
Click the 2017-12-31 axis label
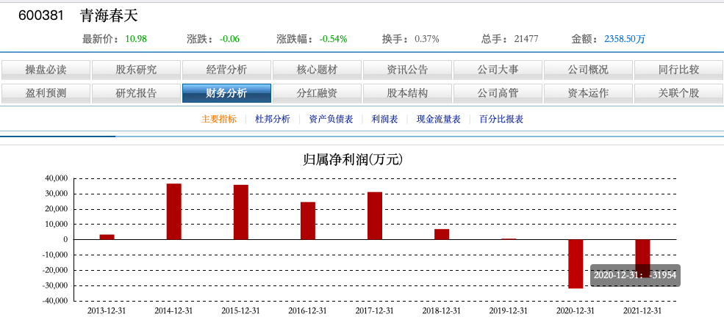(374, 311)
